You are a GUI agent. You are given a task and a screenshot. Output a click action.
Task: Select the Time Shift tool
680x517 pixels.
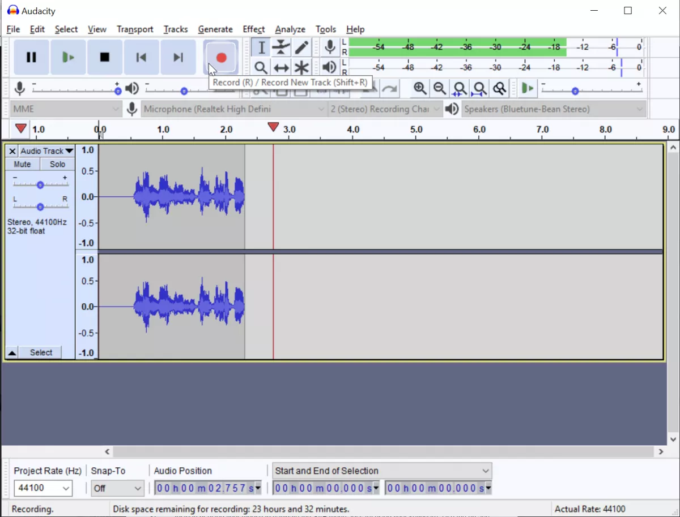[x=281, y=68]
